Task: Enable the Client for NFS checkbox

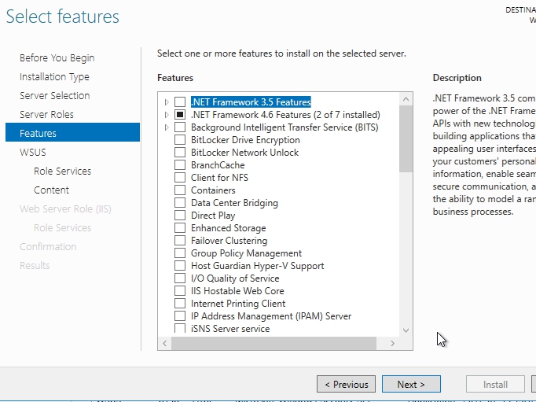Action: (180, 178)
